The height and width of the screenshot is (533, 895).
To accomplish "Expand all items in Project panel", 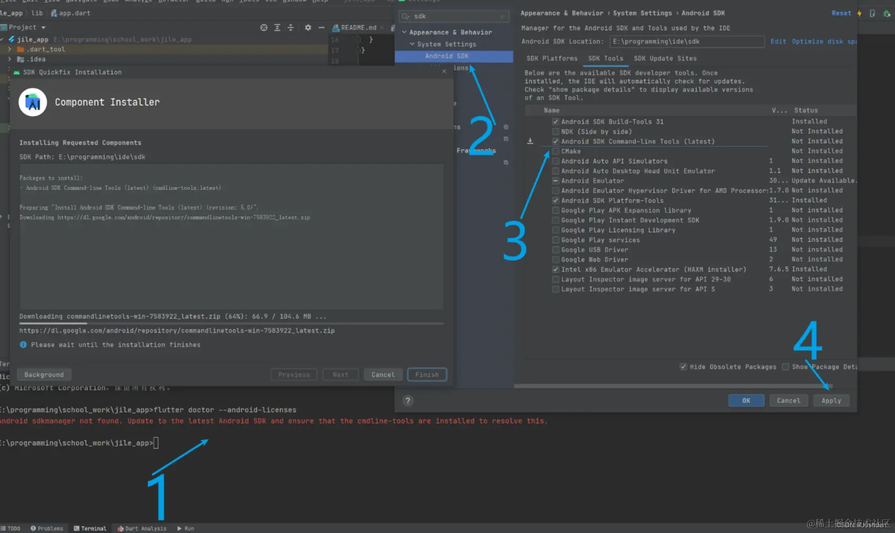I will [277, 27].
